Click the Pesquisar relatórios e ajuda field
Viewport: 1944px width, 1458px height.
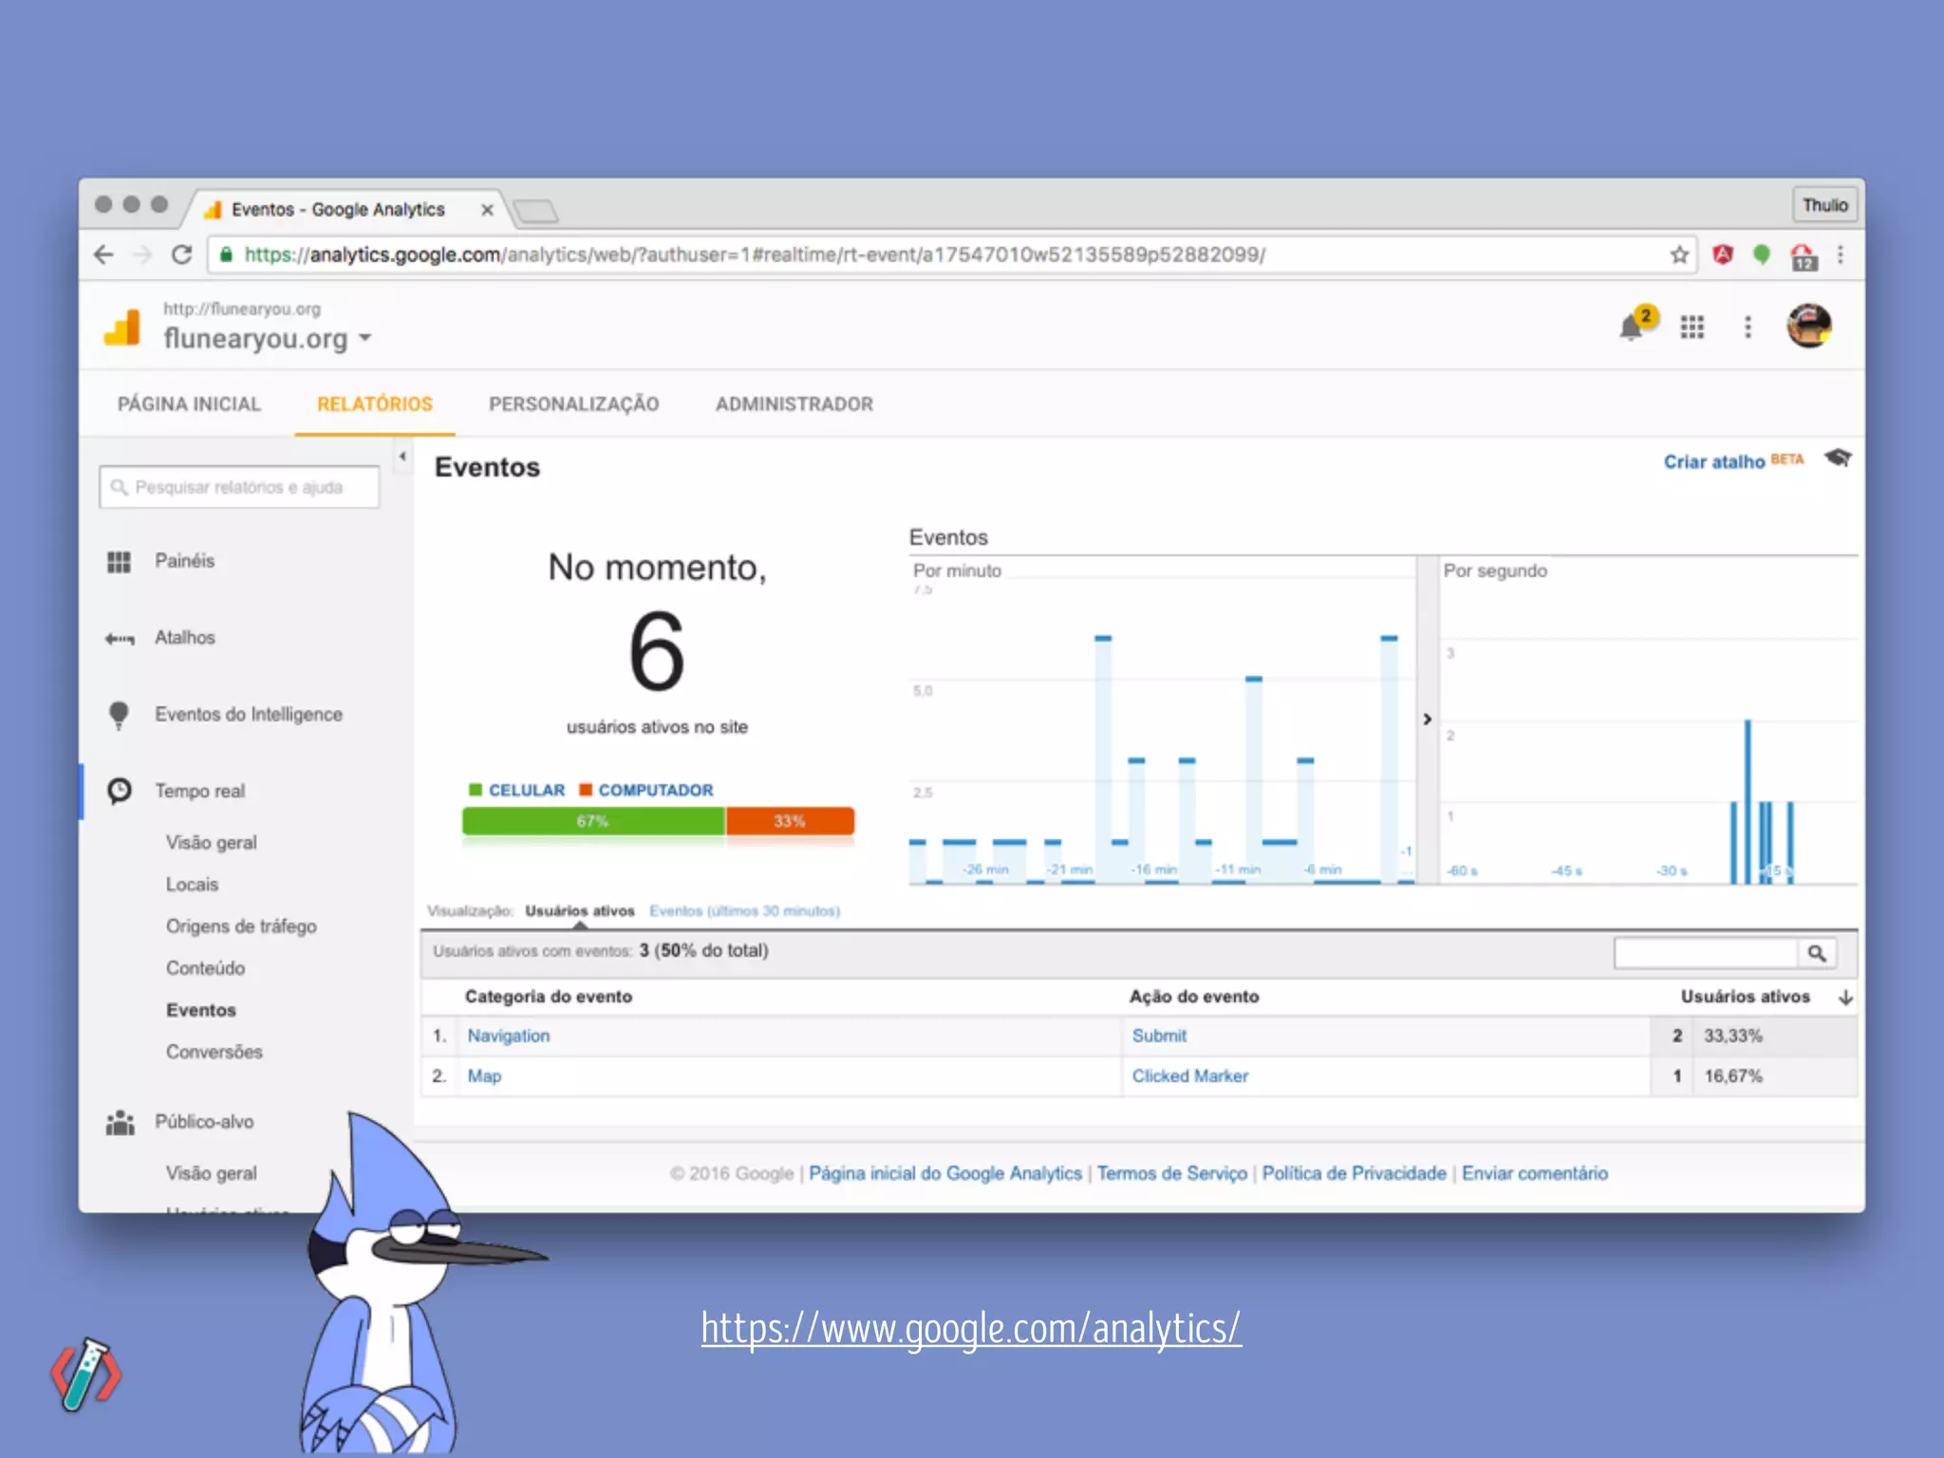(x=239, y=487)
